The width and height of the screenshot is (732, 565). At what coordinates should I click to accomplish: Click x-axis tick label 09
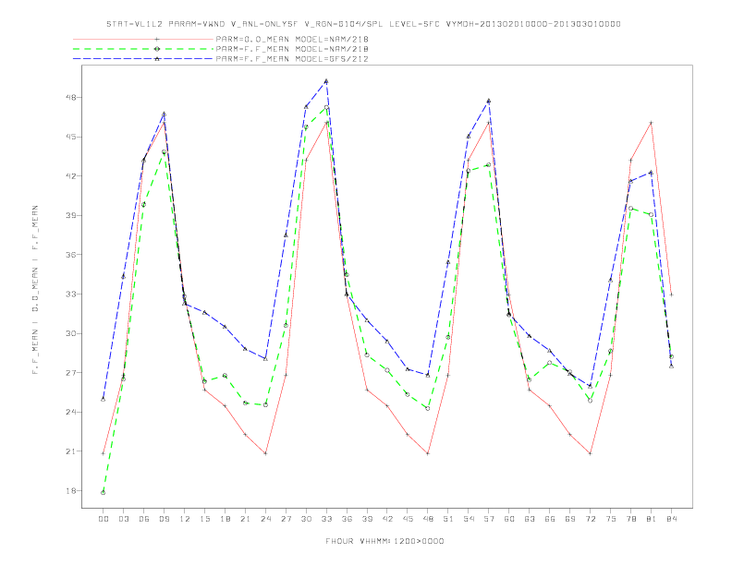point(164,519)
